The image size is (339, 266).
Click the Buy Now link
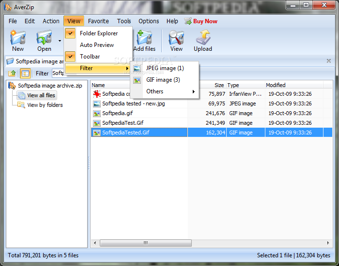pos(205,21)
